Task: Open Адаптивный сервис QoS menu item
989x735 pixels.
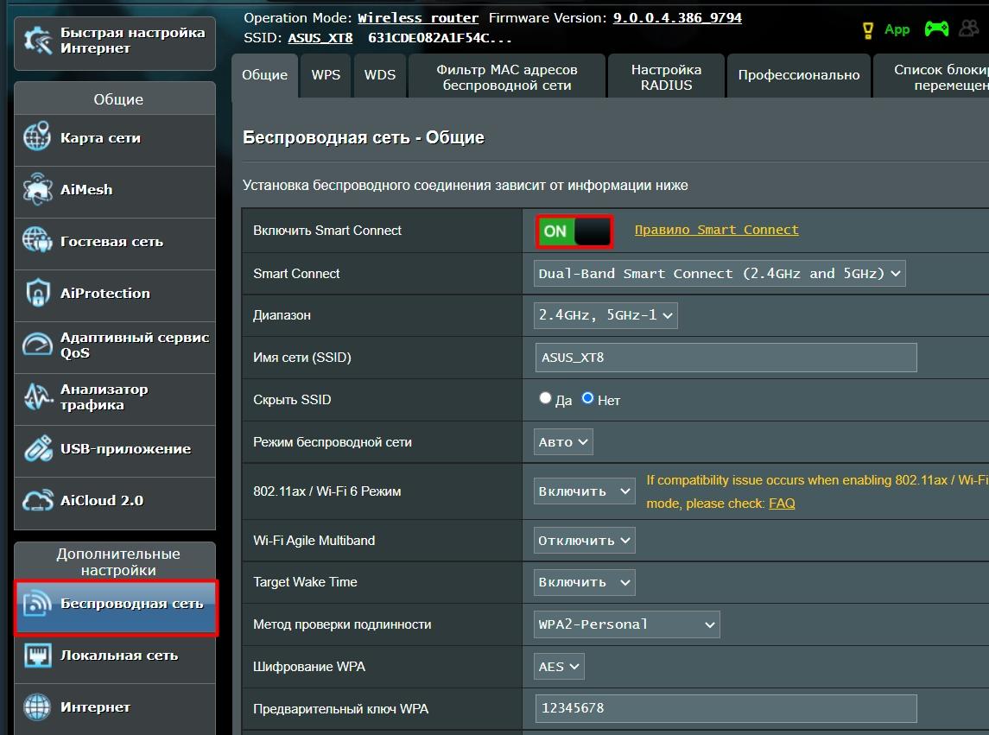Action: click(115, 347)
